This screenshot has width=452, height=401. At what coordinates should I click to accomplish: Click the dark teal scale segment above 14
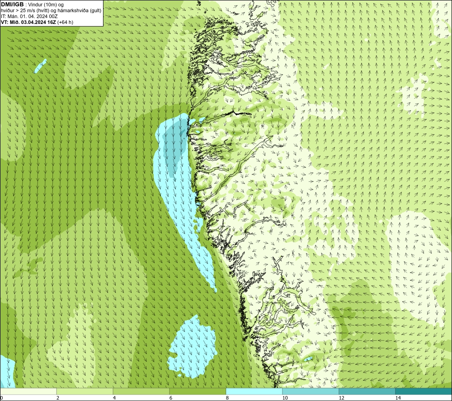pos(424,391)
